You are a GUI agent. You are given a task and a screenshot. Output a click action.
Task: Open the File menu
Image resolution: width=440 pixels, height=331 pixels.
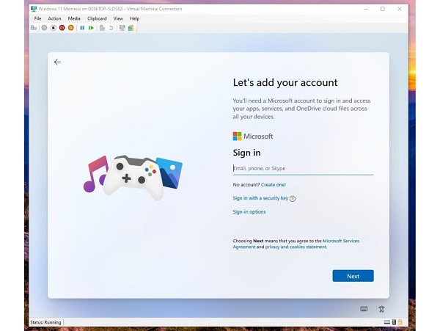(x=37, y=18)
